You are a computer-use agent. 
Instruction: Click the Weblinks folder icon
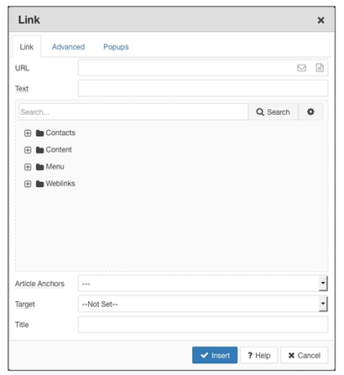coord(39,184)
